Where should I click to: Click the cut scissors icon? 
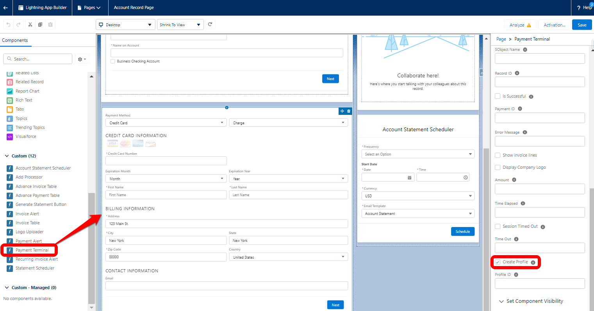tap(30, 25)
